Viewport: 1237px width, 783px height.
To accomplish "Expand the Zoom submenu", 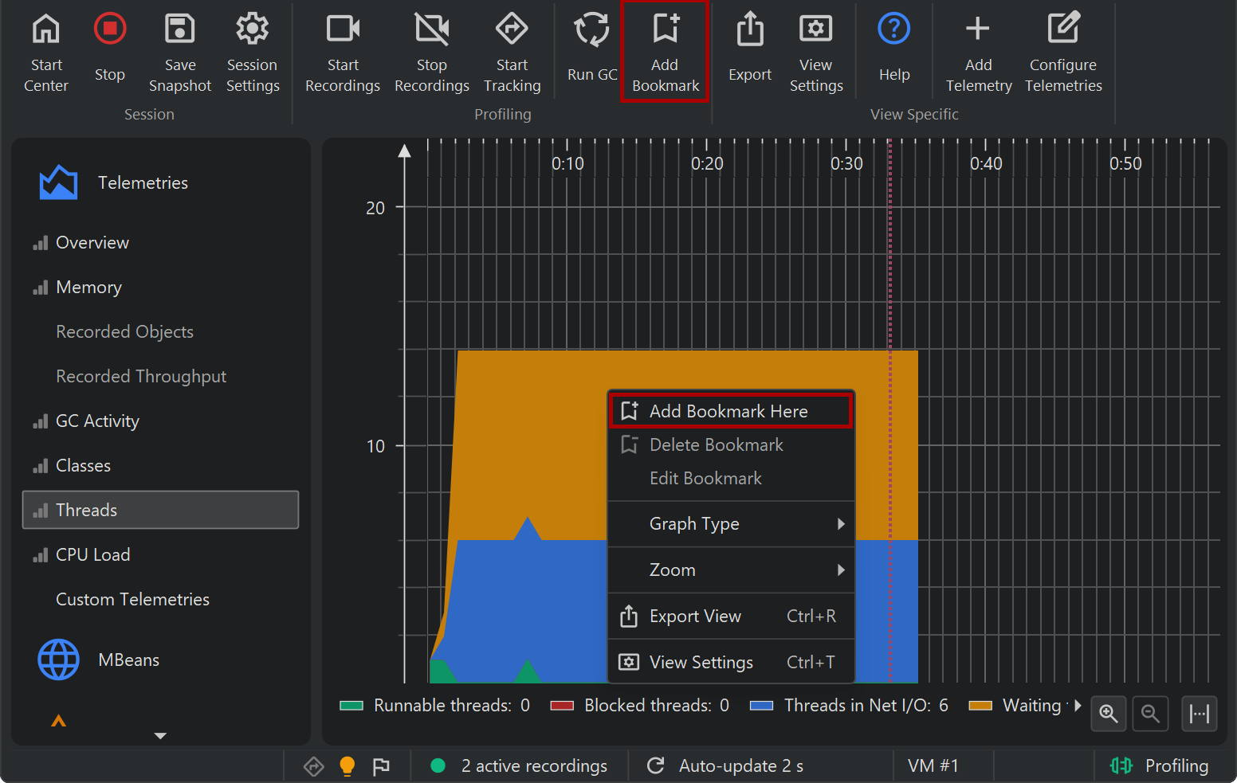I will click(731, 570).
